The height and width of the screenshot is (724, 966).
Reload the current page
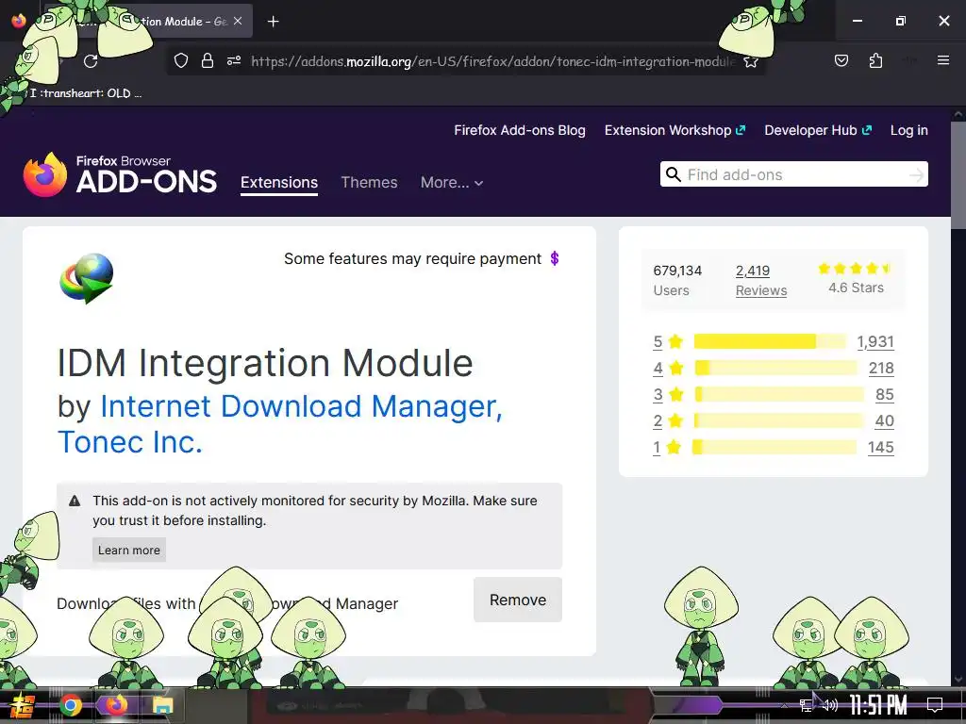pyautogui.click(x=91, y=61)
